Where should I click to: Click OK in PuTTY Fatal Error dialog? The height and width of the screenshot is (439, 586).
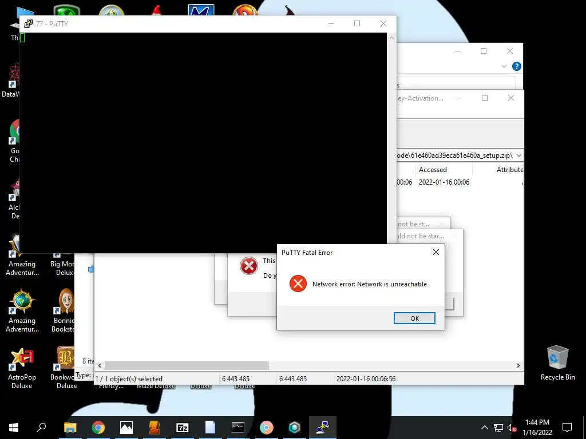[414, 318]
